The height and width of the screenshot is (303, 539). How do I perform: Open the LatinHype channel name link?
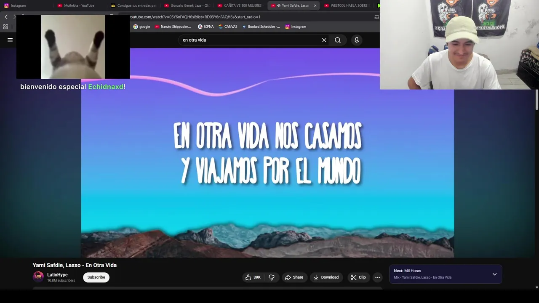click(57, 275)
